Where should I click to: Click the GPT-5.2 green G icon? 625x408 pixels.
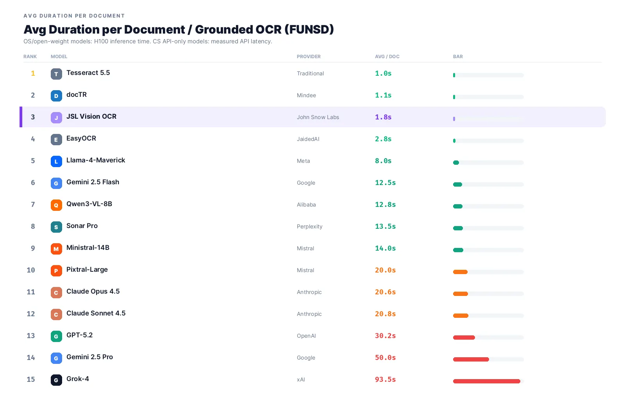(56, 336)
